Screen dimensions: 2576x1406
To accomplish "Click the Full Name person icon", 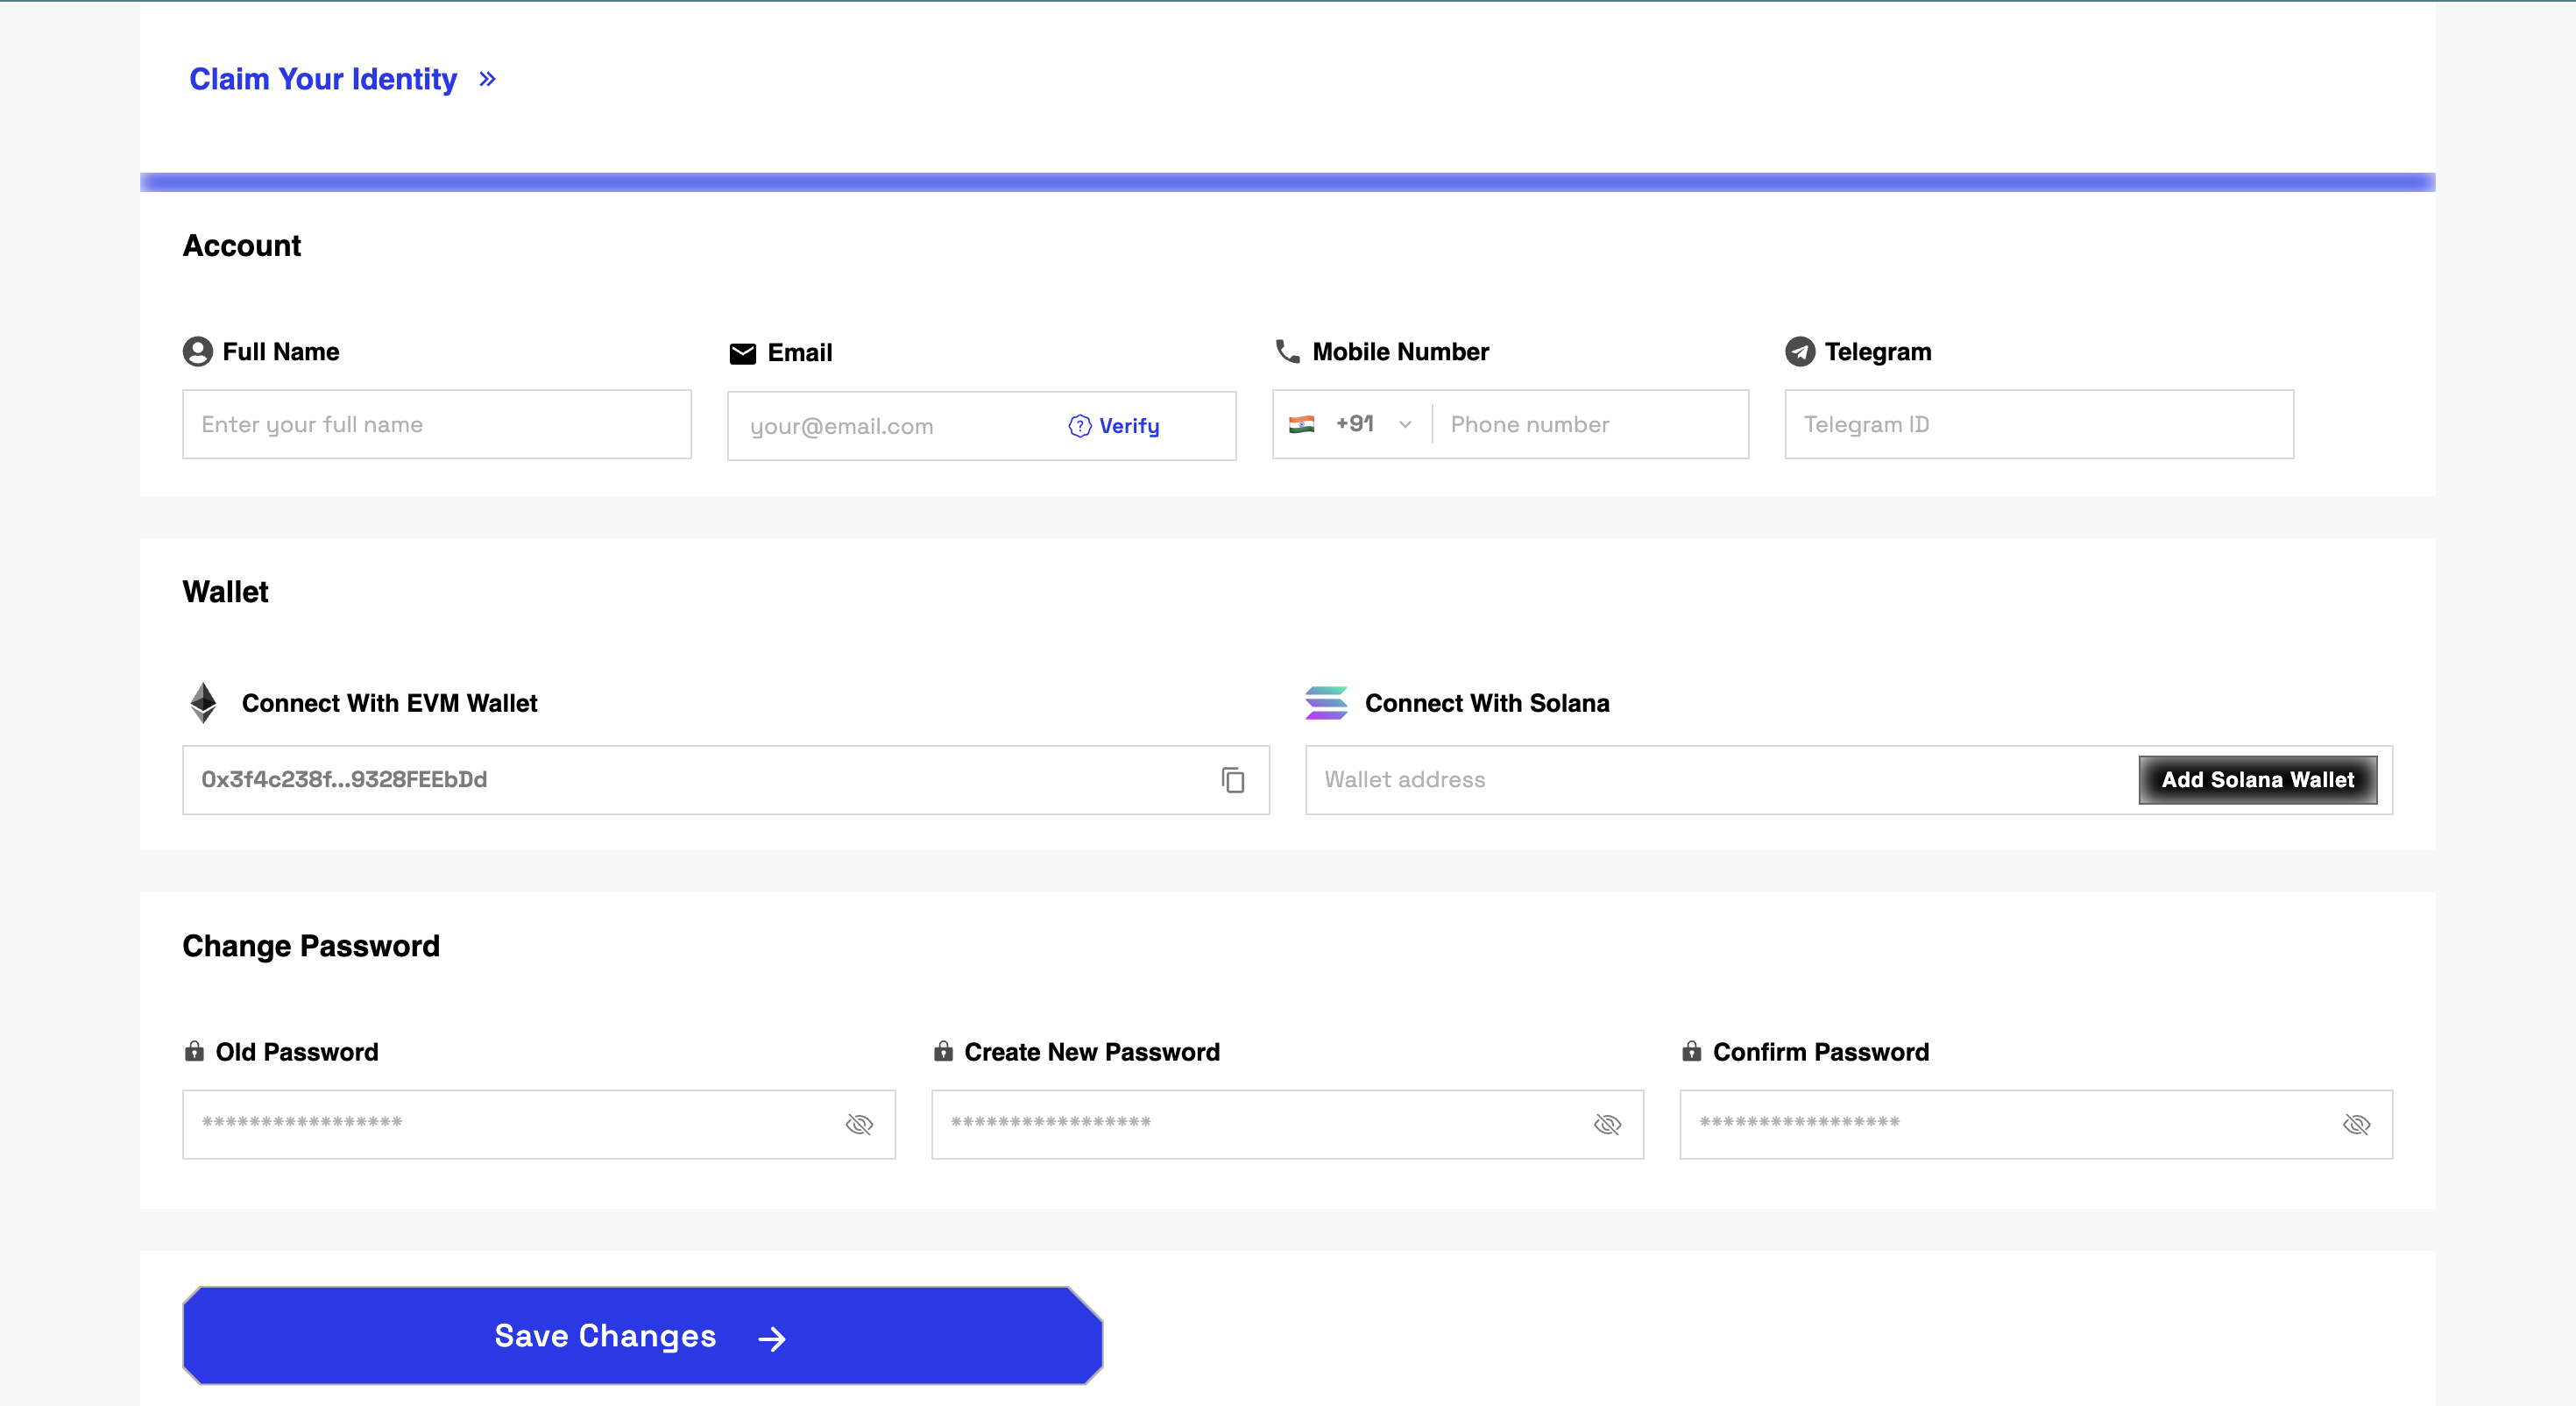I will coord(198,352).
